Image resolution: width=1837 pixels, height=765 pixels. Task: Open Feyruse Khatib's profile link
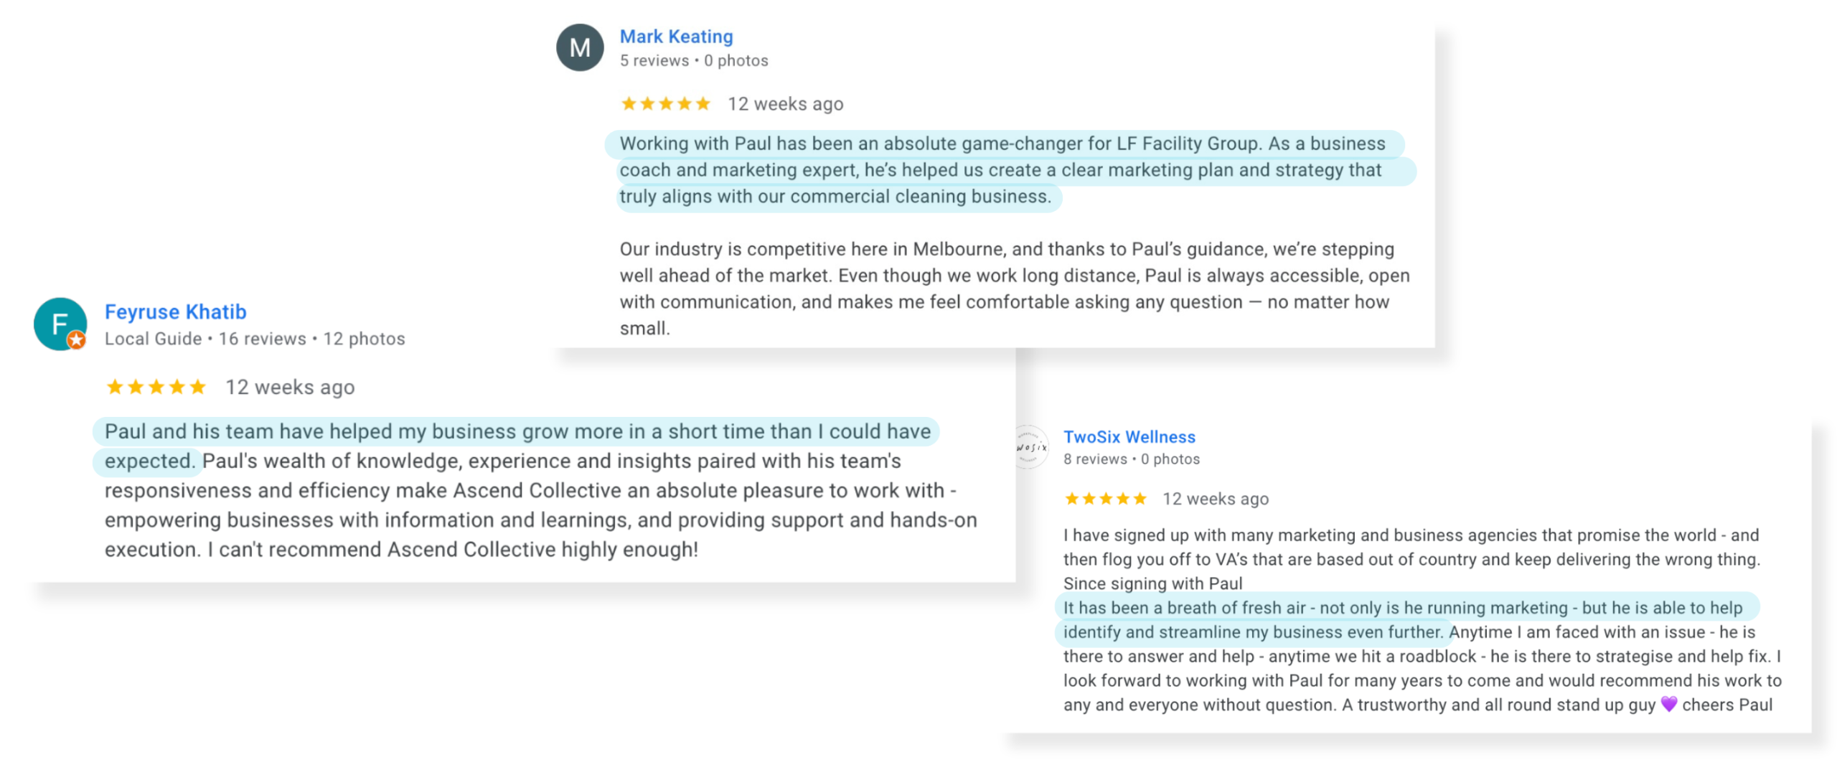pos(175,311)
